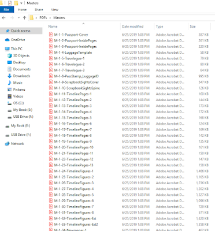The height and width of the screenshot is (231, 215).
Task: Click the properties icon in title bar
Action: (x=10, y=3)
